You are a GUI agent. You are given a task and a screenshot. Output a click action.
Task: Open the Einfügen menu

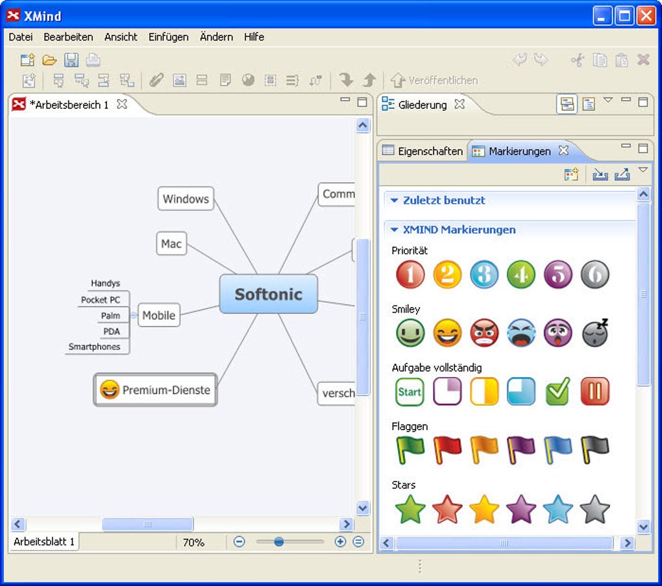click(x=169, y=37)
